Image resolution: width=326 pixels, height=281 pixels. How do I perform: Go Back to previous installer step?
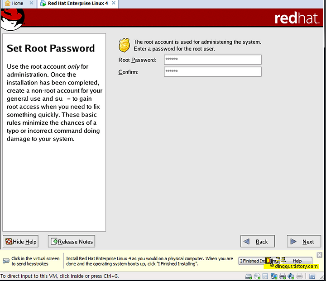(x=258, y=241)
